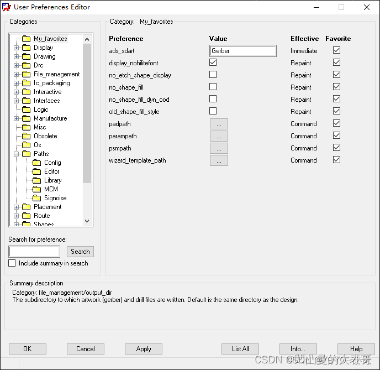Toggle Include summary in search checkbox
Viewport: 380px width, 370px height.
coord(12,263)
